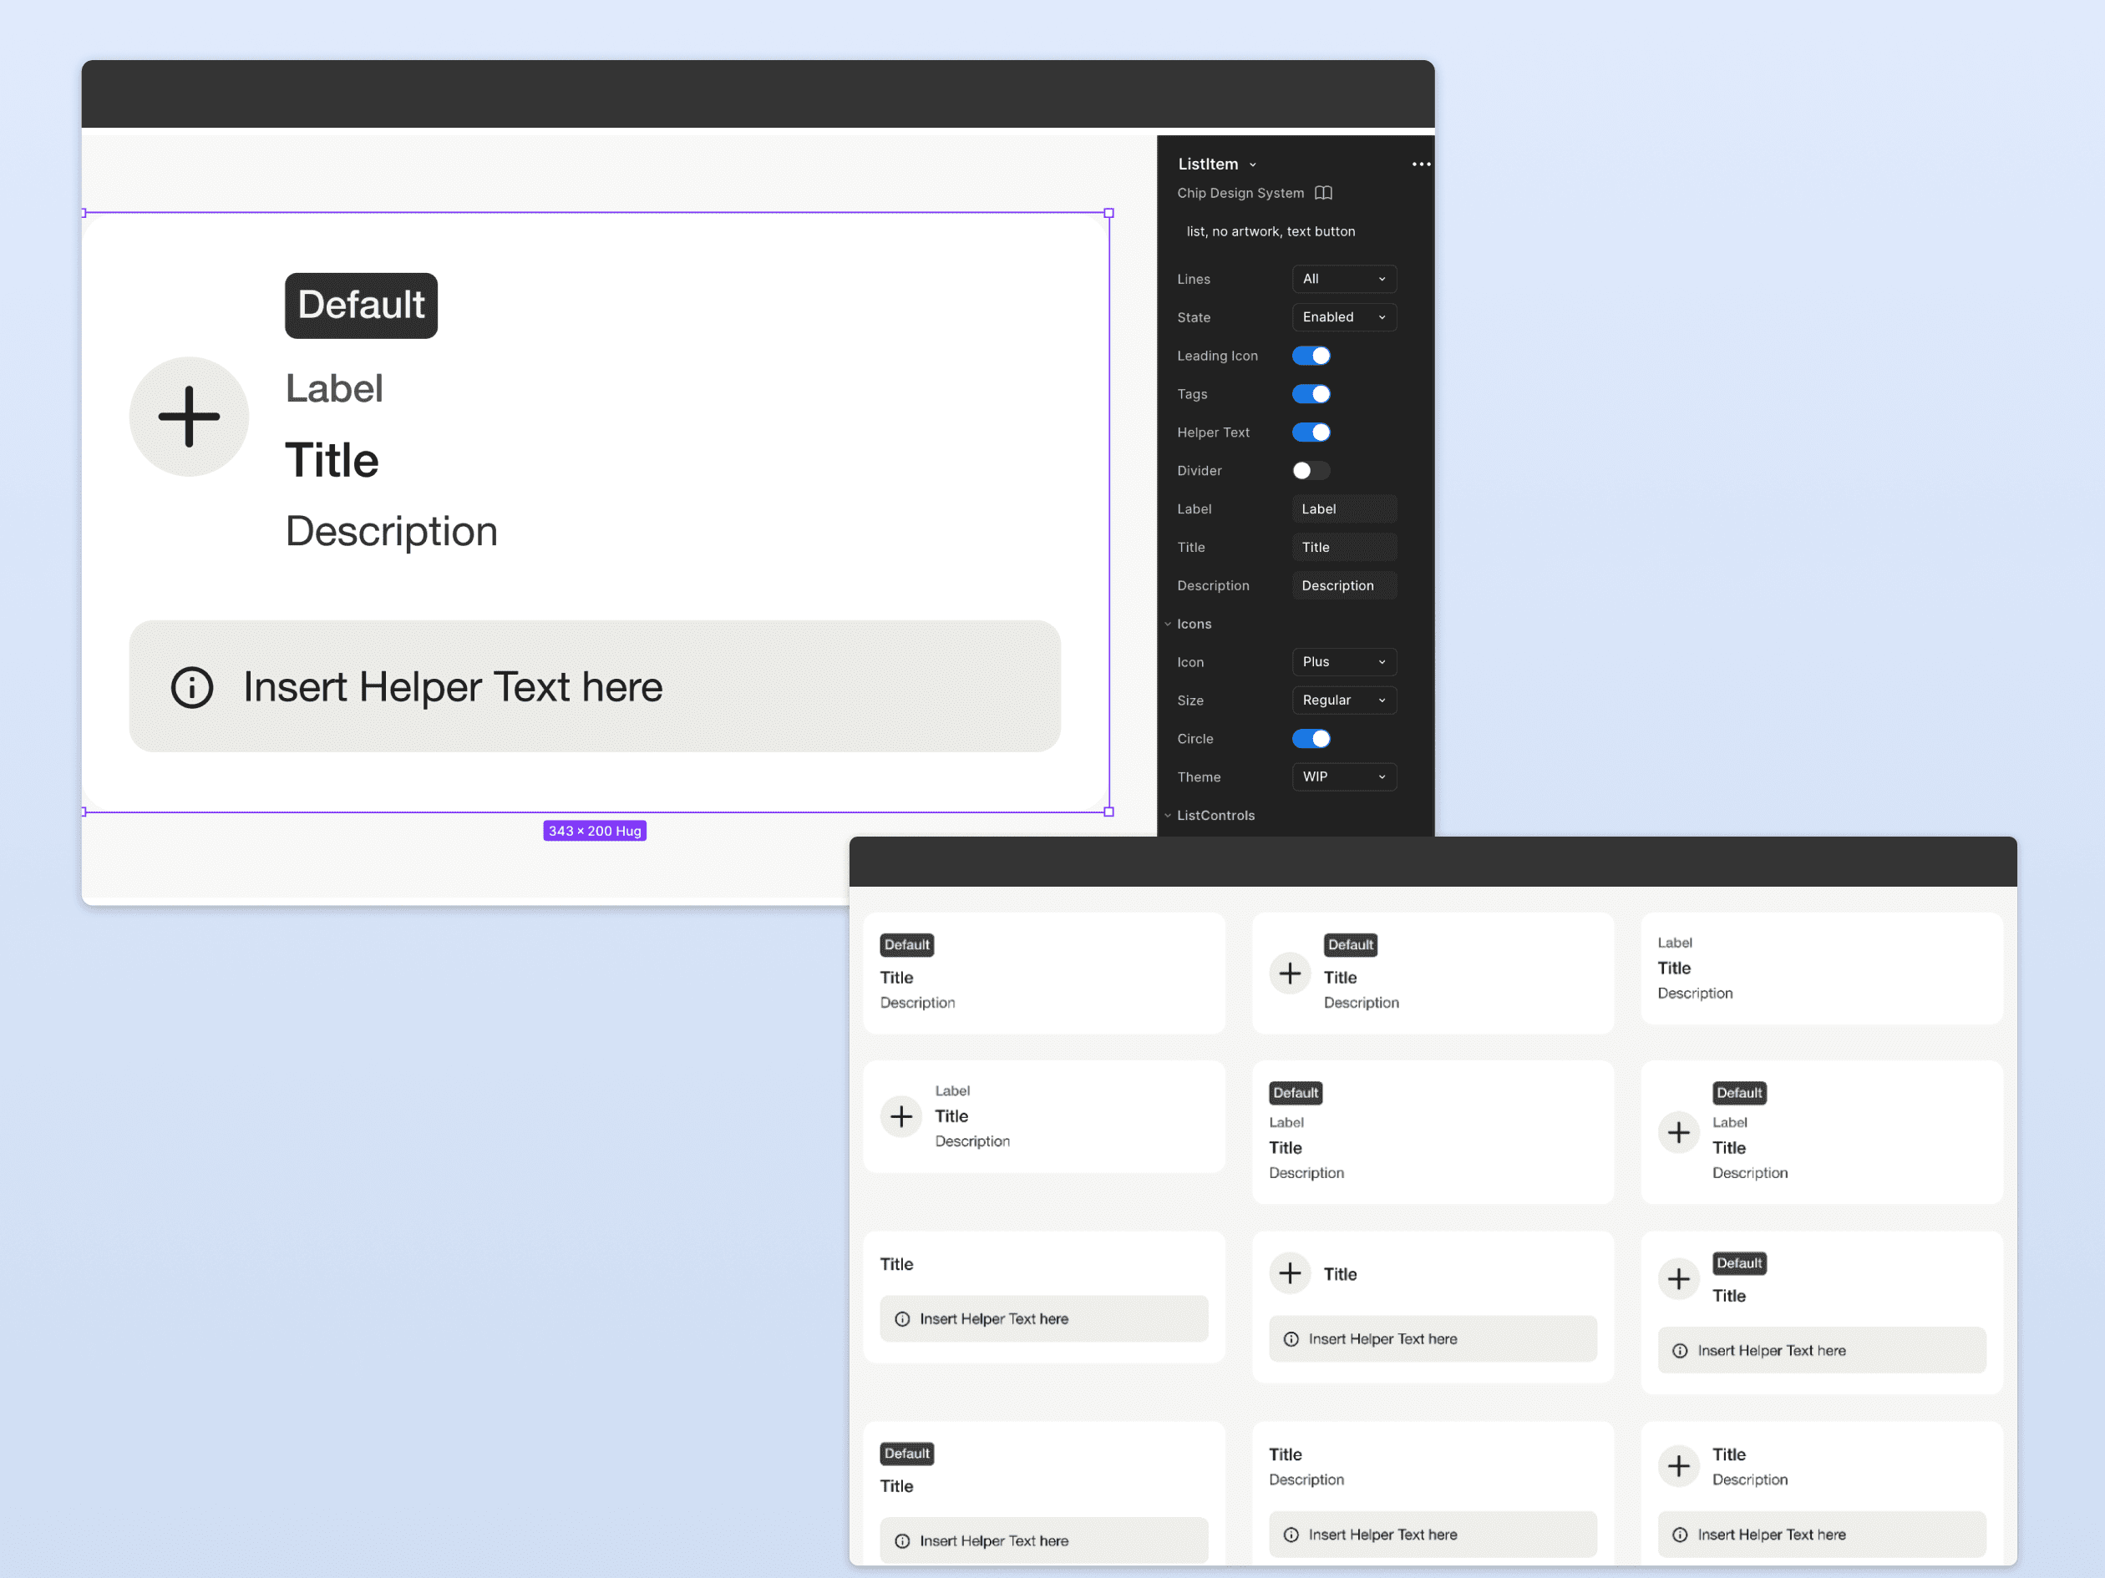Open the Chip Design System documentation book icon
The image size is (2105, 1578).
click(1323, 193)
